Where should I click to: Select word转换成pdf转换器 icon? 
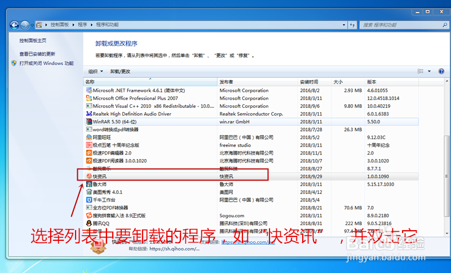[x=89, y=130]
